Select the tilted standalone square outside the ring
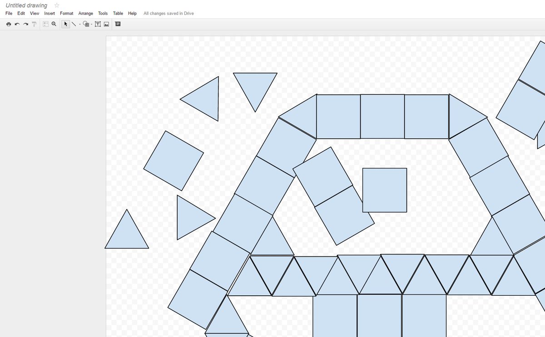This screenshot has width=545, height=337. pos(173,161)
